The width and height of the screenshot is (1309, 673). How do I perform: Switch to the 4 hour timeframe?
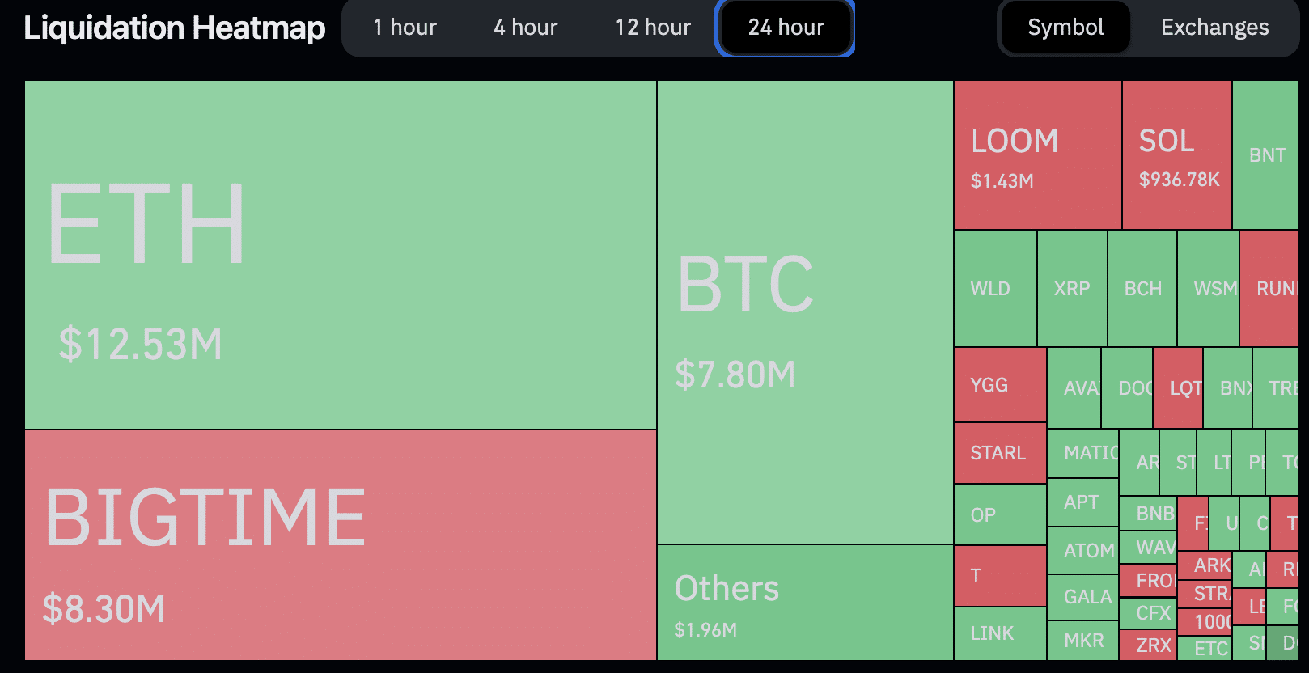(x=526, y=28)
